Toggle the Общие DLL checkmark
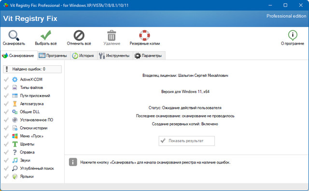 (x=6, y=112)
